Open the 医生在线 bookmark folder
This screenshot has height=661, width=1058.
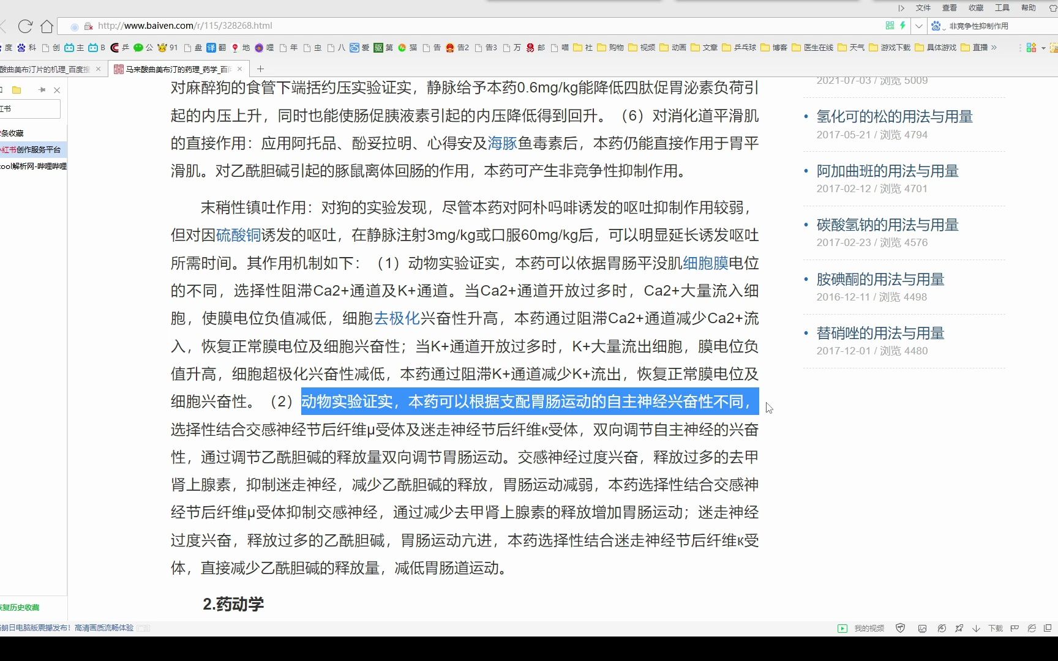click(812, 47)
